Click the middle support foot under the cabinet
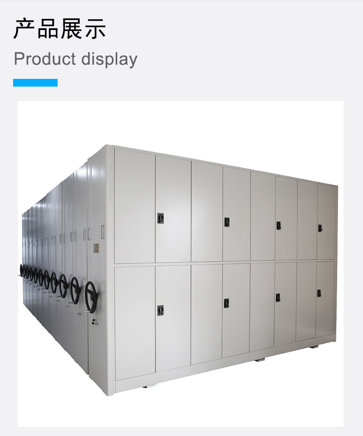This screenshot has height=436, width=363. coord(260,360)
